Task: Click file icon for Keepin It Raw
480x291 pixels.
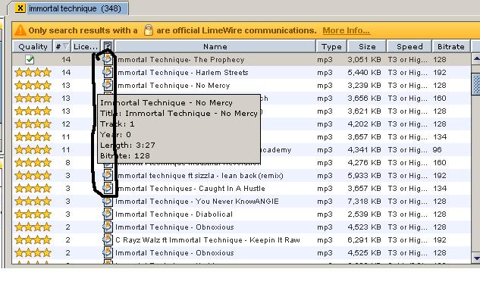Action: (108, 239)
